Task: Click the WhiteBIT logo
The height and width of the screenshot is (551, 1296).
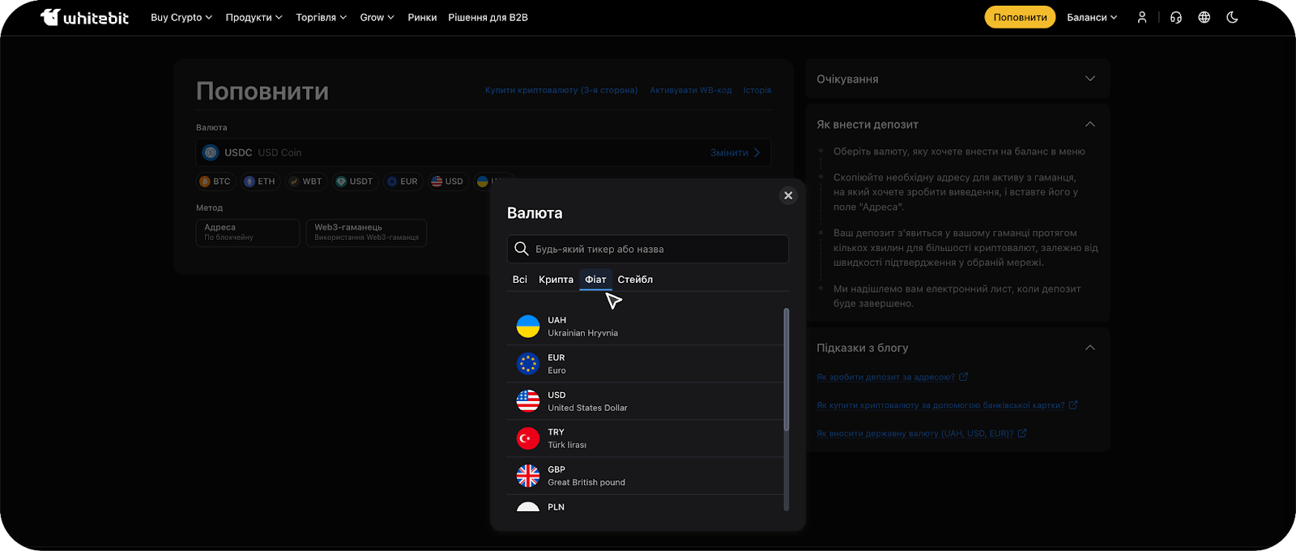Action: [84, 17]
